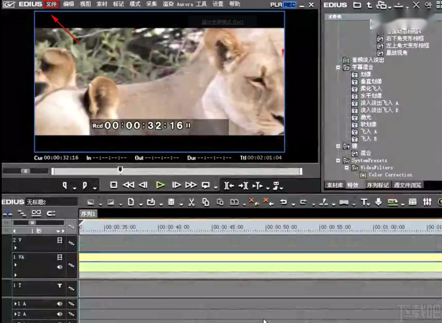Open the 文件 menu
Image resolution: width=442 pixels, height=323 pixels.
[x=51, y=4]
